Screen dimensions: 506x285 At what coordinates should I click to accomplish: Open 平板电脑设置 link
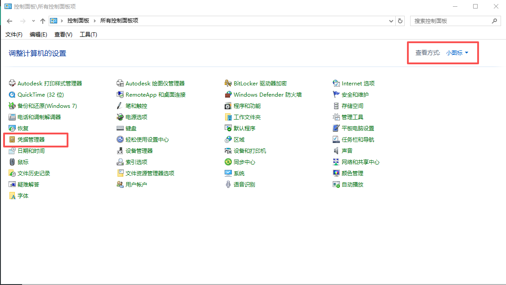tap(358, 128)
